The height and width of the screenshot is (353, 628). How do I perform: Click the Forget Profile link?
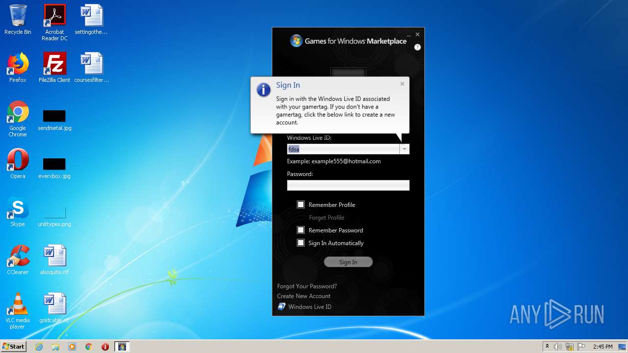327,218
